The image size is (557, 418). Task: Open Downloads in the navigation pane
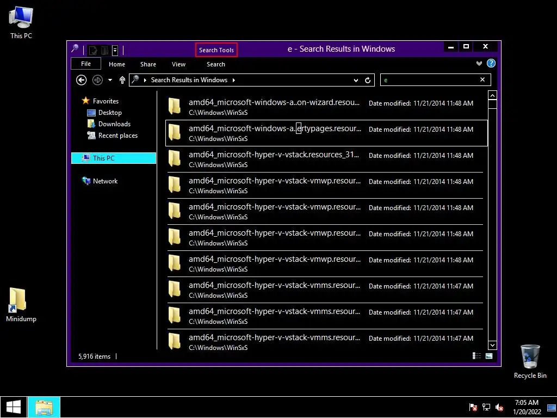pos(114,124)
